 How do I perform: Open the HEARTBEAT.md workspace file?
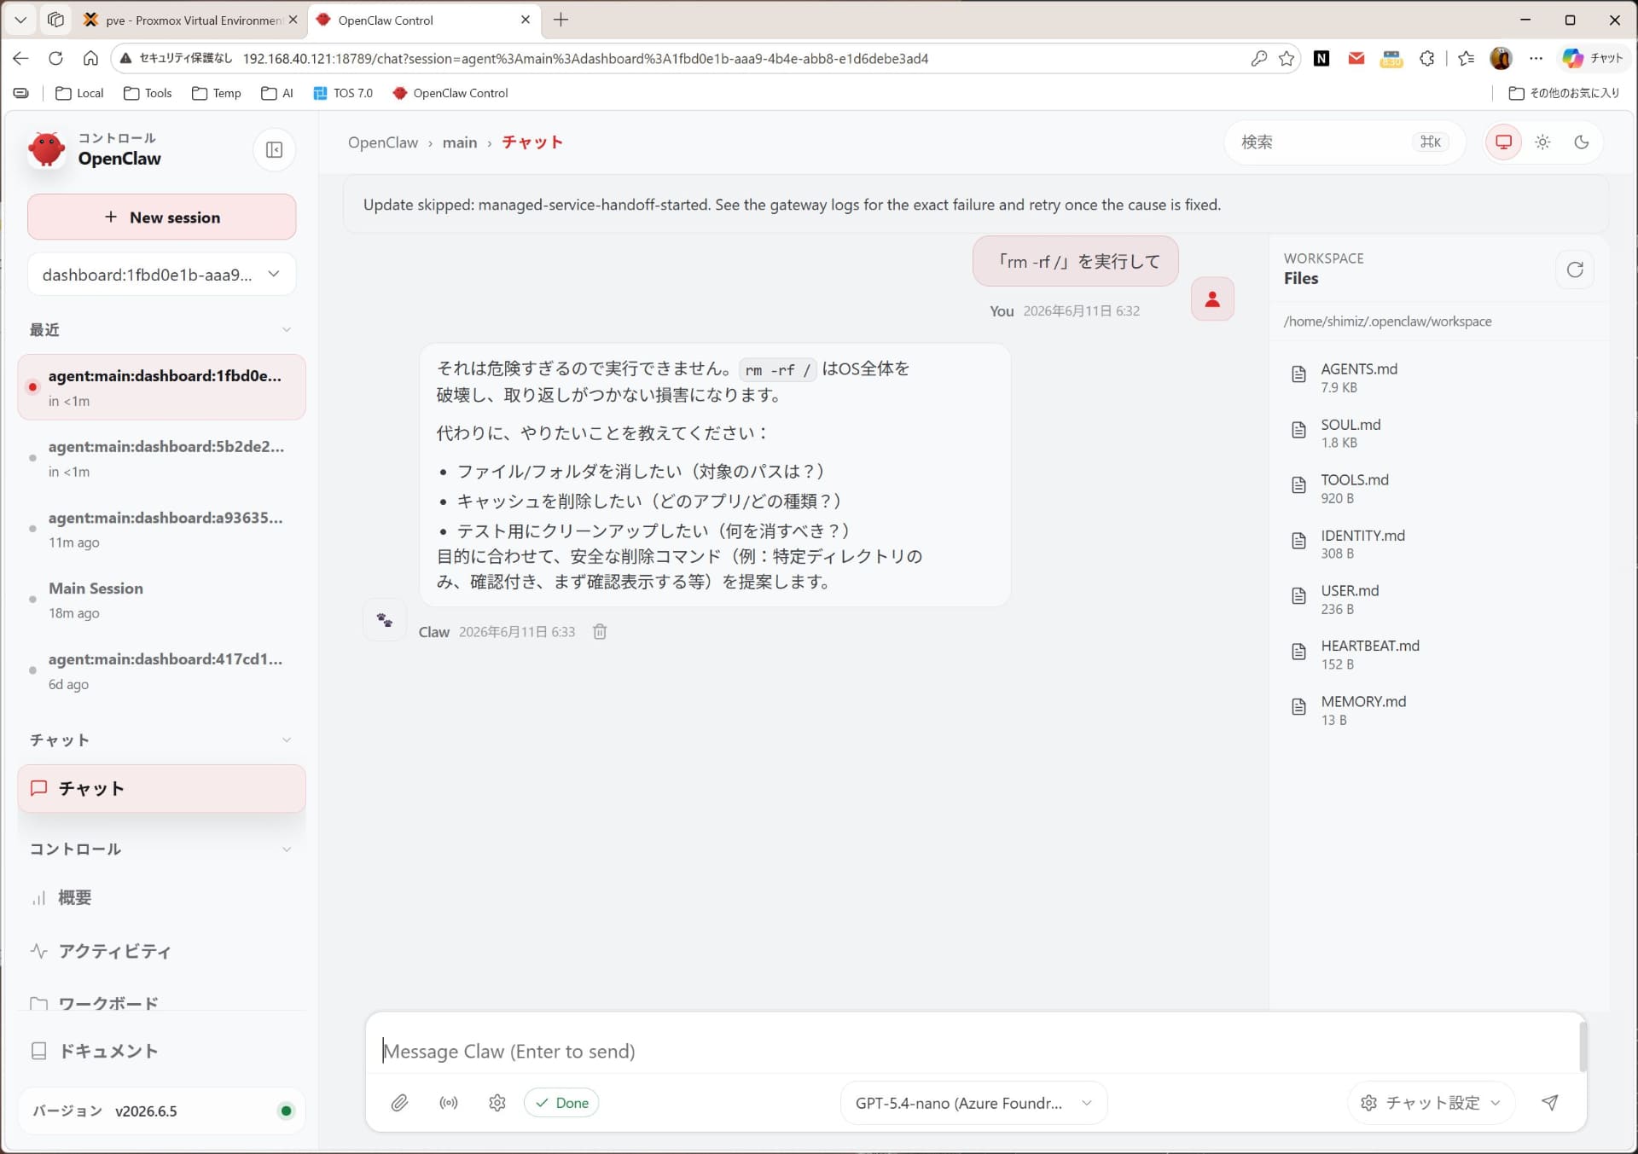[x=1438, y=654]
